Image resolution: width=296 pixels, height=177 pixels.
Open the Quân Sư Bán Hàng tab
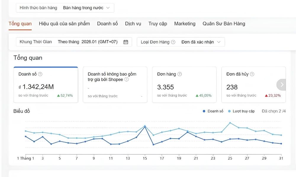pyautogui.click(x=224, y=24)
